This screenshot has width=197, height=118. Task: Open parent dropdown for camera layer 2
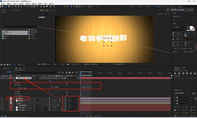click(72, 98)
